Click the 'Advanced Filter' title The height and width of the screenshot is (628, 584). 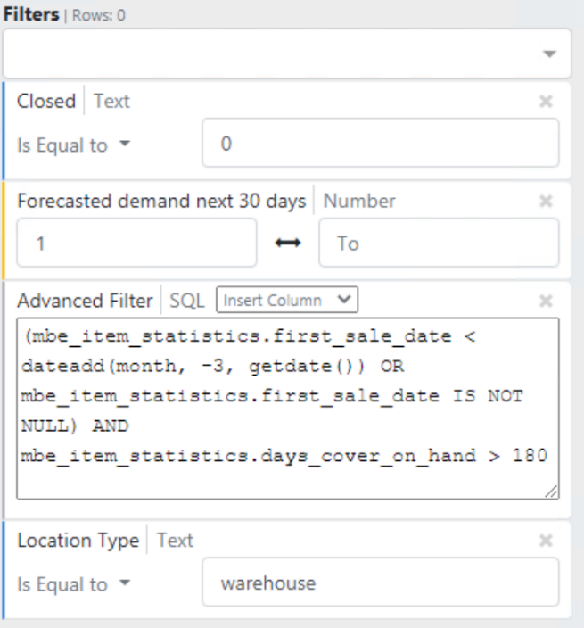(85, 301)
